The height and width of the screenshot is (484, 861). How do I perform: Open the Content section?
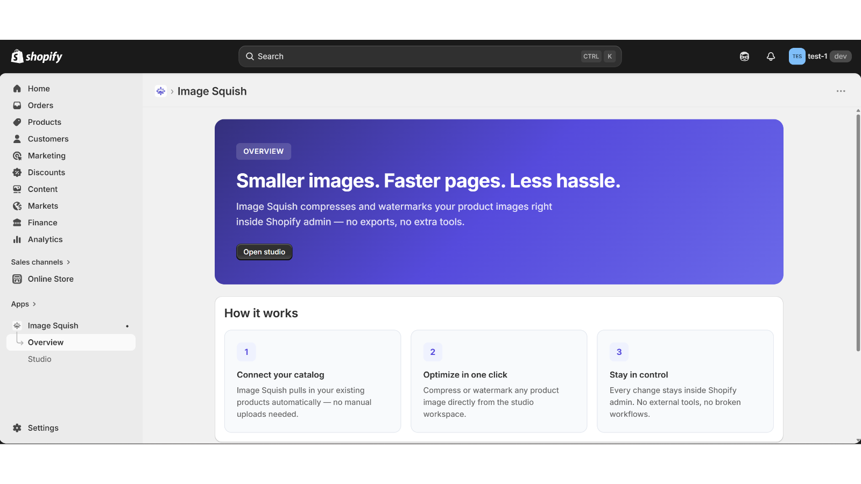point(71,189)
